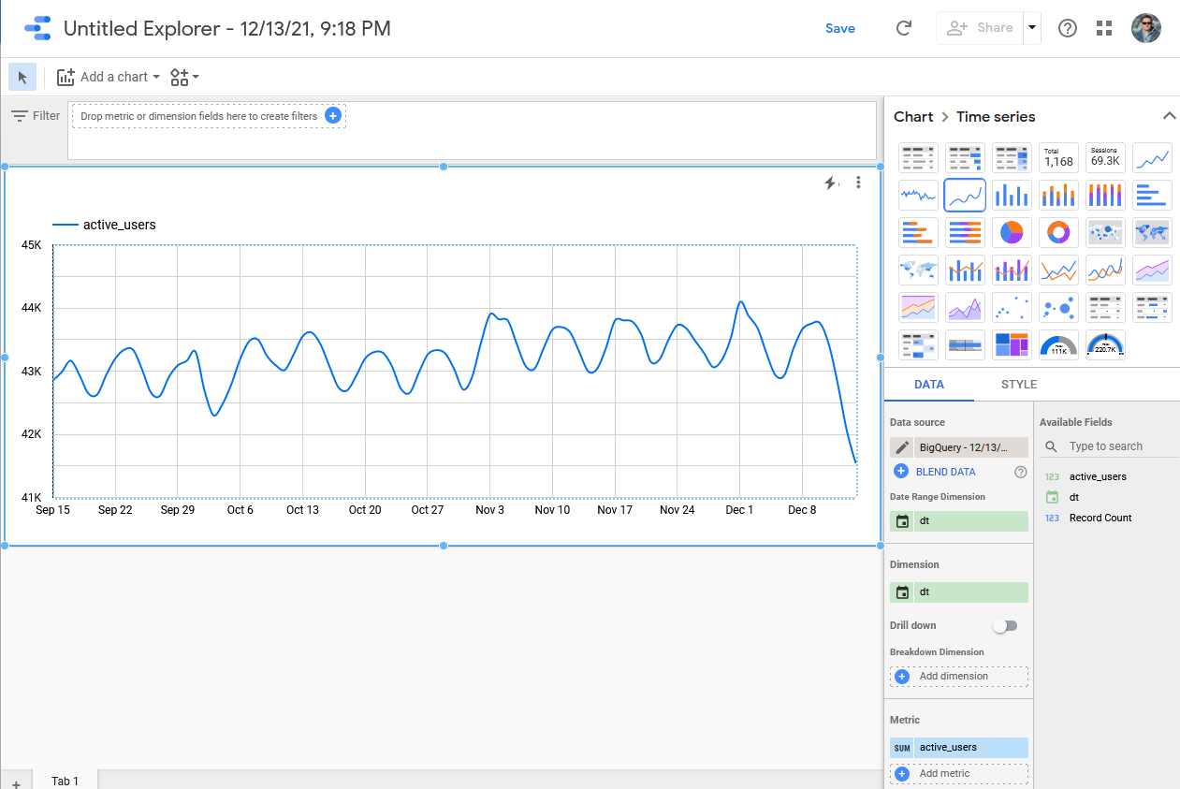
Task: Open the Google apps grid
Action: click(1104, 28)
